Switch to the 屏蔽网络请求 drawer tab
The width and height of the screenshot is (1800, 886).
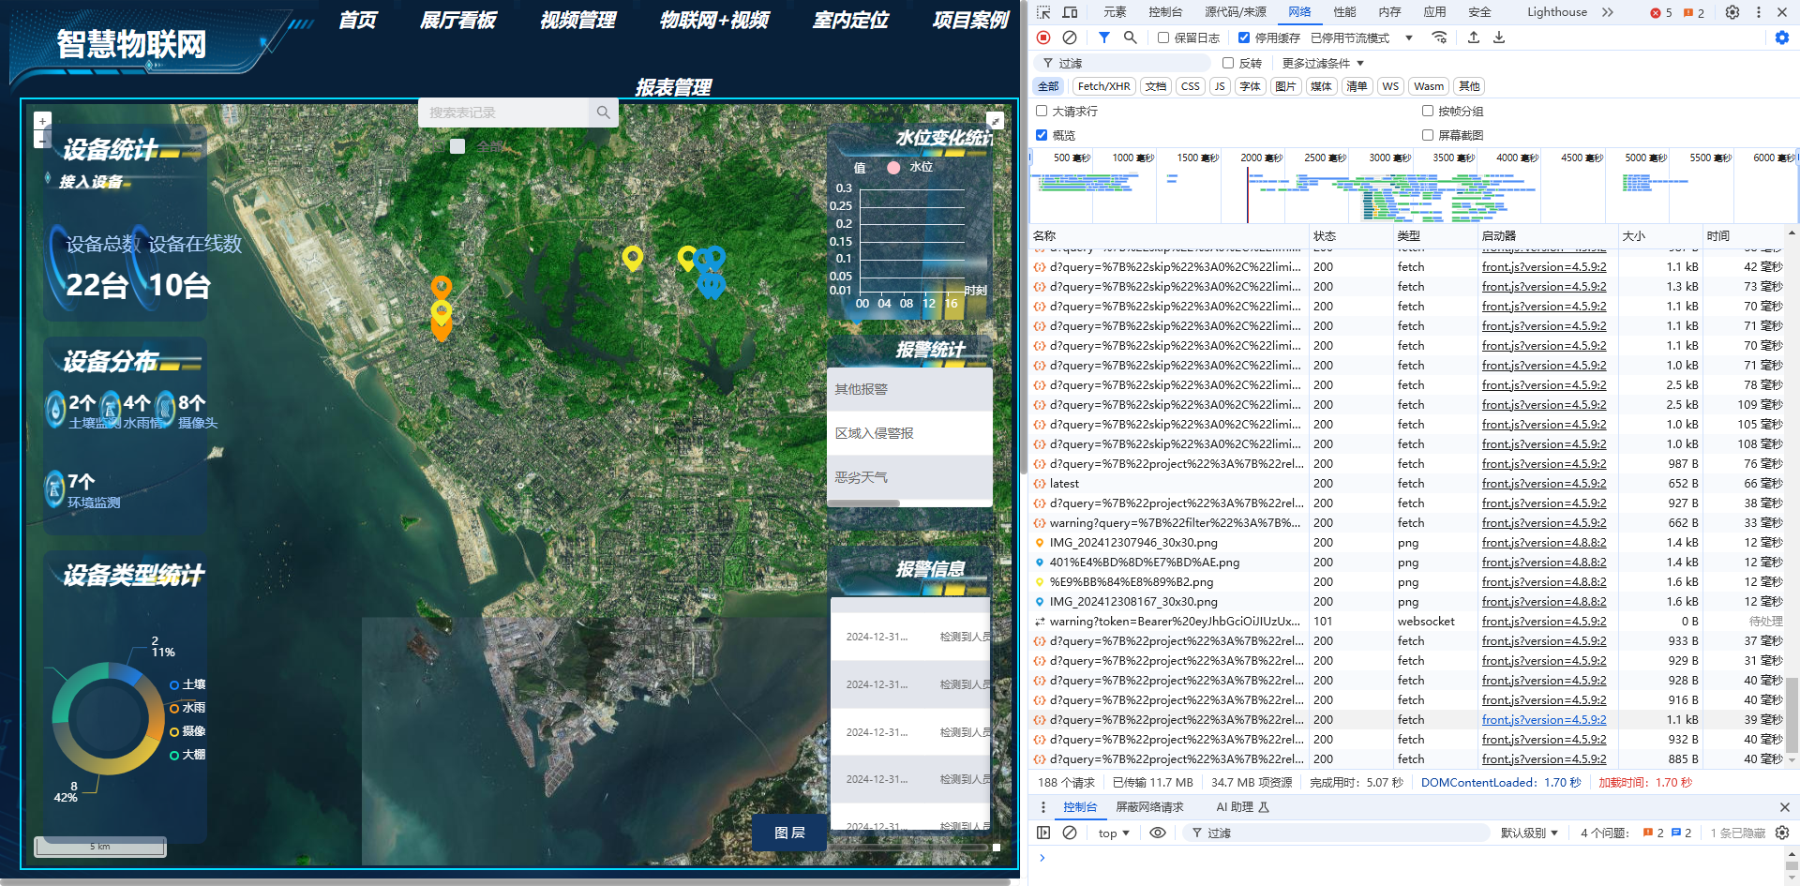1149,807
